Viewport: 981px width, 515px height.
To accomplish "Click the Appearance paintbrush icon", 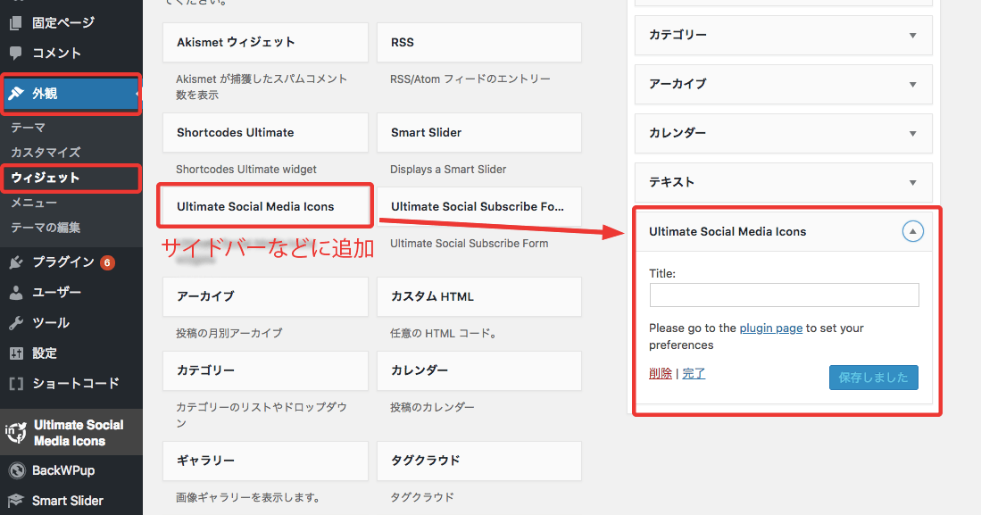I will [16, 93].
